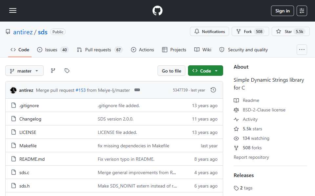Open commit history clock icon
The width and height of the screenshot is (315, 196).
[x=213, y=90]
